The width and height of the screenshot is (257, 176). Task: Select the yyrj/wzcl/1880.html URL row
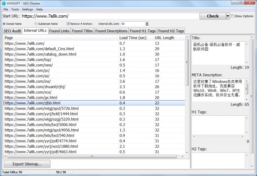click(x=94, y=146)
